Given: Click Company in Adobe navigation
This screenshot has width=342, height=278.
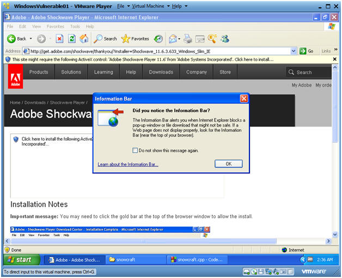Looking at the screenshot, I should (197, 72).
